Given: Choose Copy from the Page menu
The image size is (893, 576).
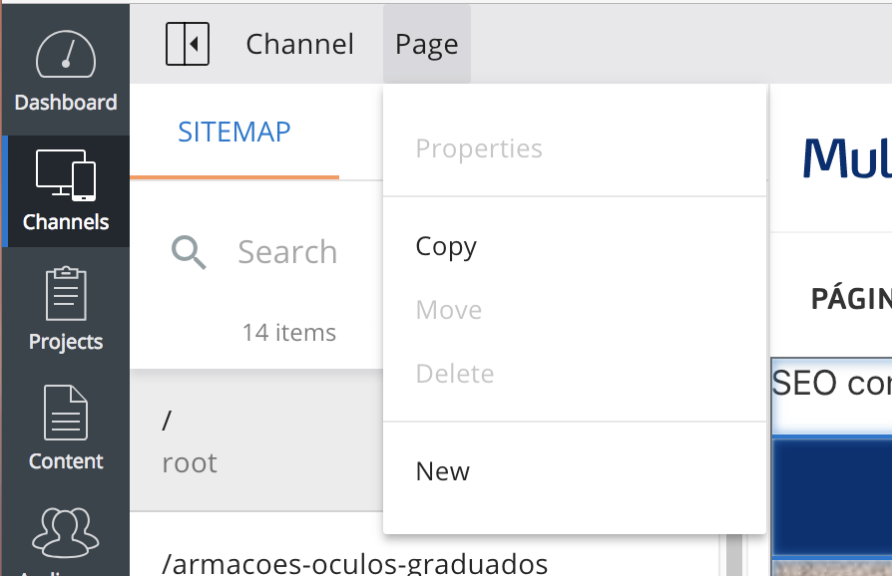Looking at the screenshot, I should 575,246.
